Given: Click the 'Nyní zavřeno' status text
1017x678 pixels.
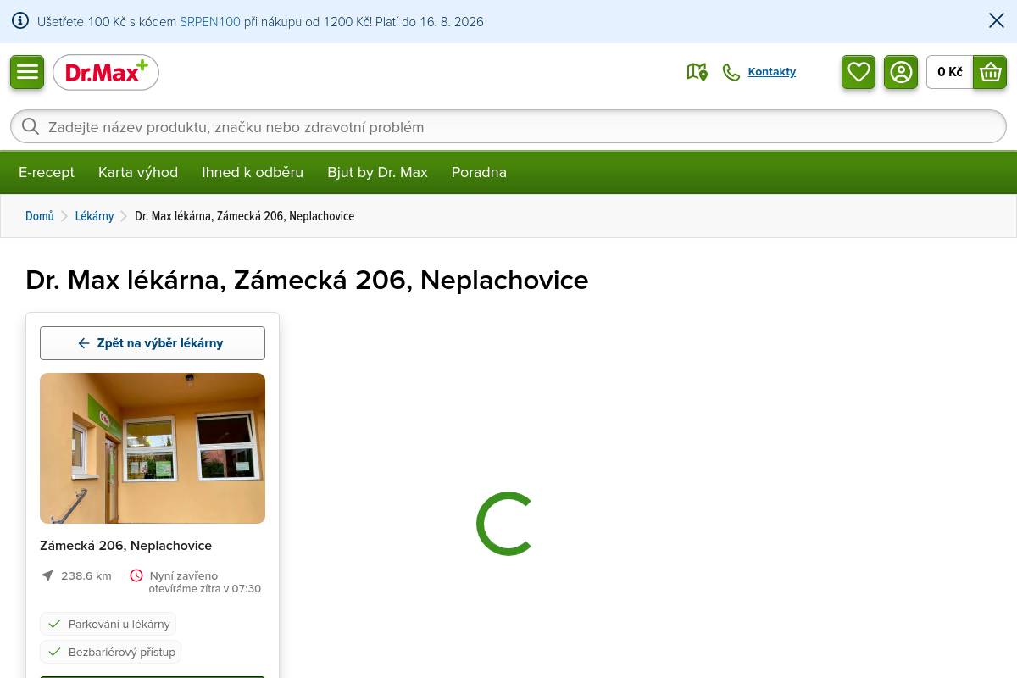Looking at the screenshot, I should pos(184,575).
